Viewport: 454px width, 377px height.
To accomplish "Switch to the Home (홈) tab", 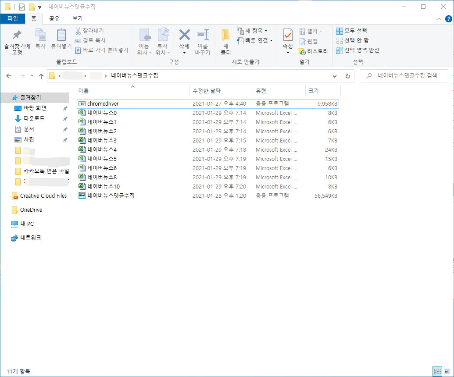I will pos(34,18).
